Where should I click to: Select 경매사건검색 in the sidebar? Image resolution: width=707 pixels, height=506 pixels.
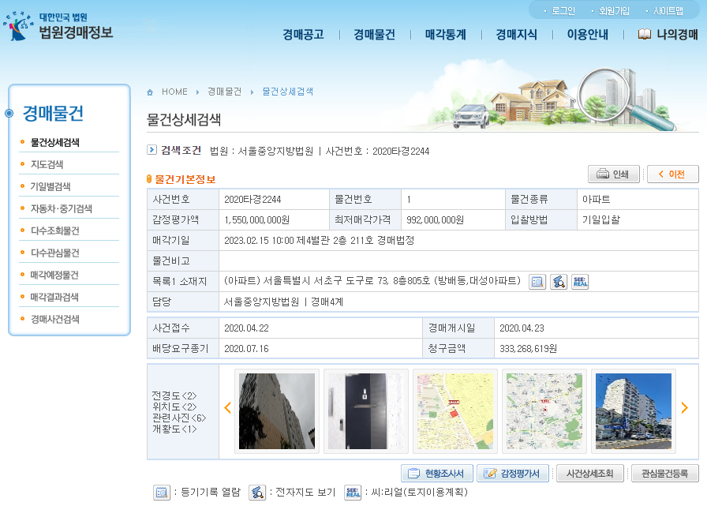[x=54, y=319]
